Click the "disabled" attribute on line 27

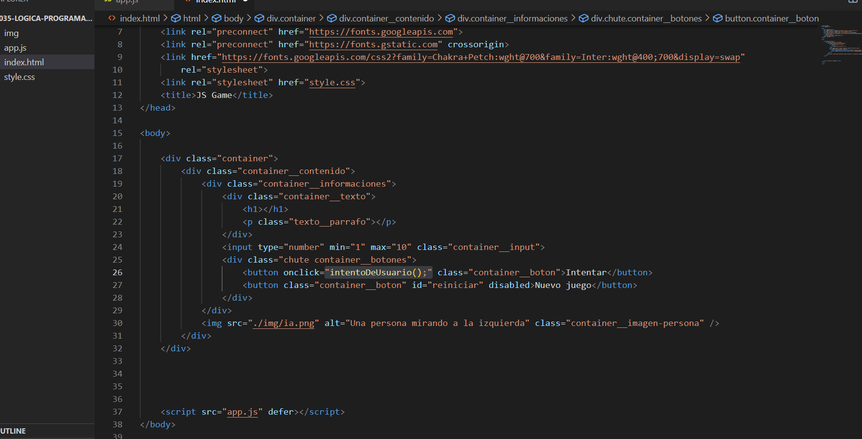click(509, 285)
